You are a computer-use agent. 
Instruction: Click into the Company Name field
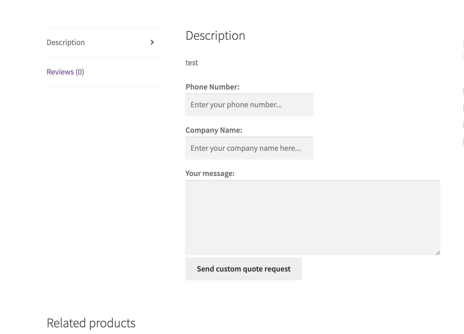pos(249,148)
